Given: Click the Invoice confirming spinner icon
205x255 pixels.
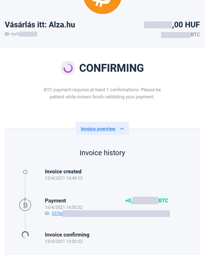Looking at the screenshot, I should (25, 235).
